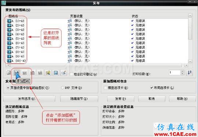Click the Publish dialog app icon in title bar
The height and width of the screenshot is (137, 198).
3,3
